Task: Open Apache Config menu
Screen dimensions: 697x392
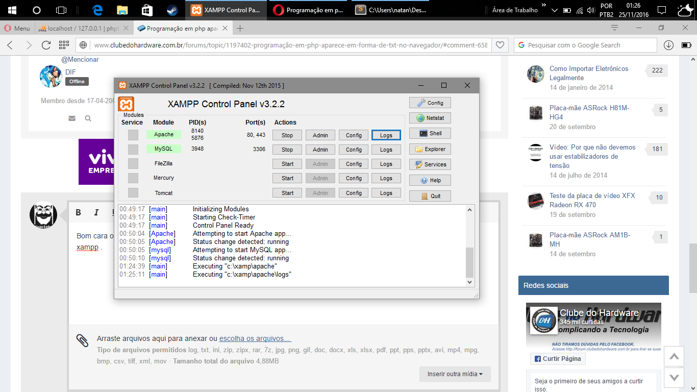Action: pyautogui.click(x=354, y=135)
